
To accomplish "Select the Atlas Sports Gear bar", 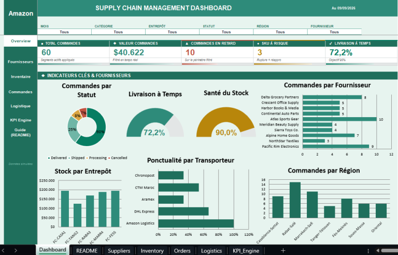I will pyautogui.click(x=339, y=119).
